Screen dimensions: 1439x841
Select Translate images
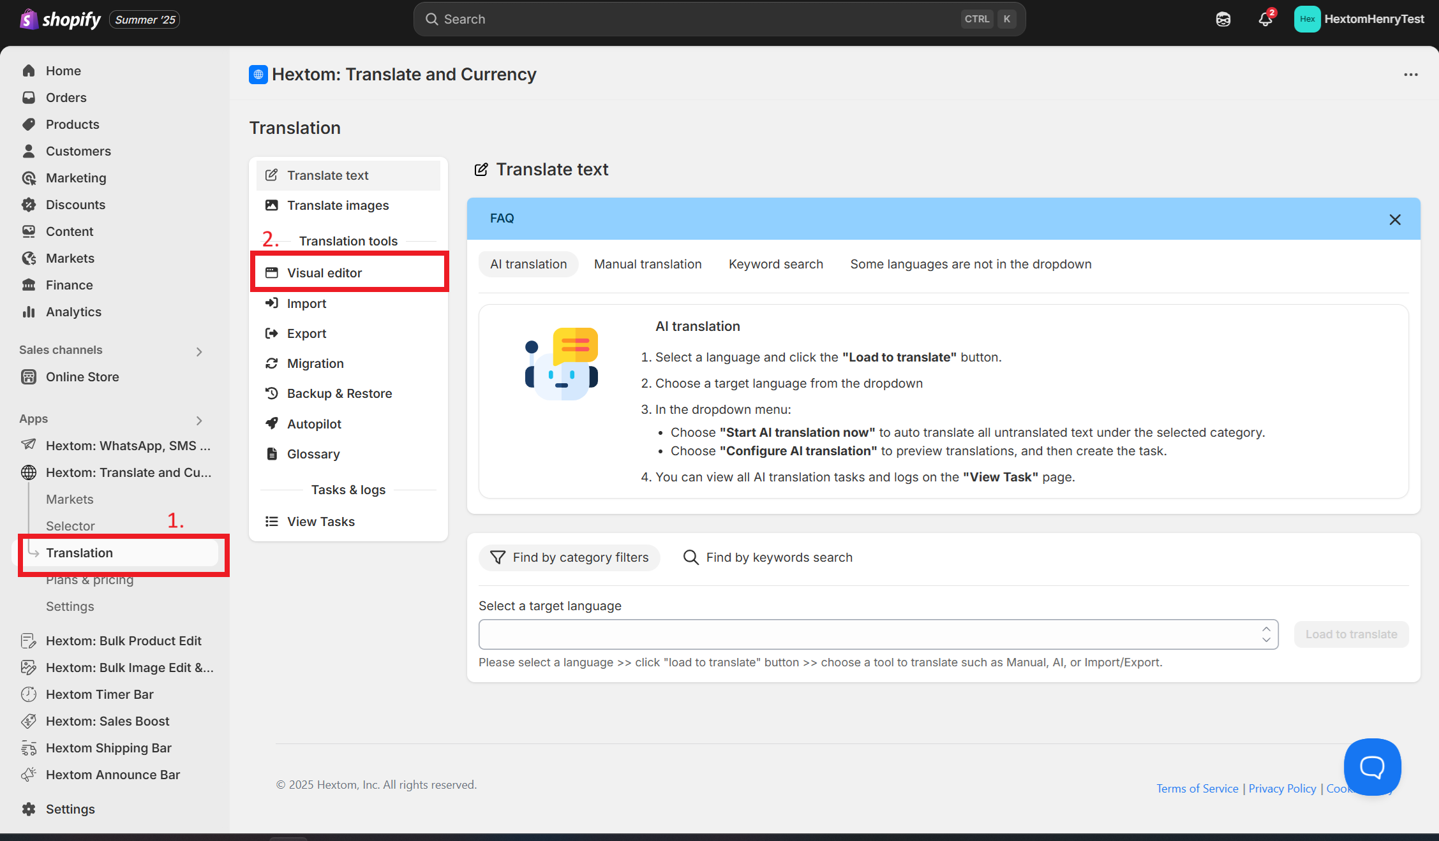point(348,205)
